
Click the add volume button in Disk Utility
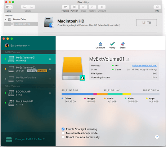click(24, 7)
